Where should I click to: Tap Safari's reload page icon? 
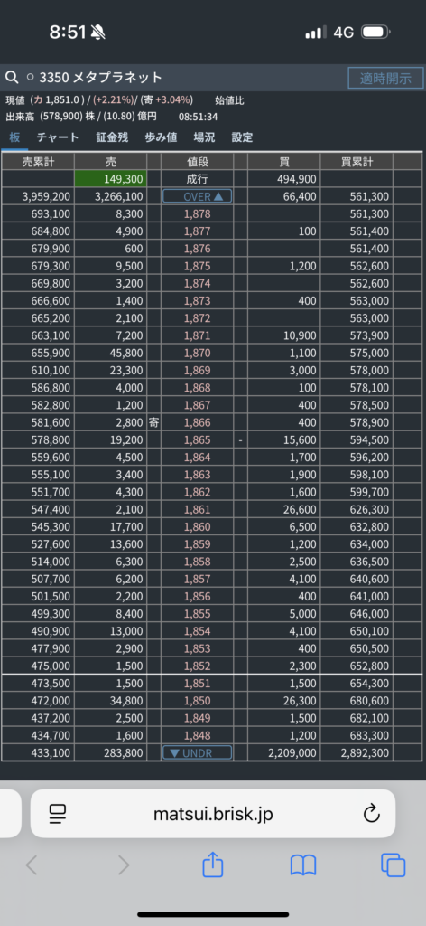coord(371,814)
